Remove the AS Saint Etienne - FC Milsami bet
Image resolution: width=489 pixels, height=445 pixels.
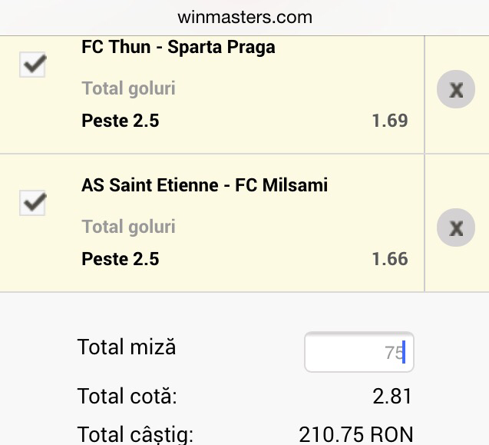456,227
